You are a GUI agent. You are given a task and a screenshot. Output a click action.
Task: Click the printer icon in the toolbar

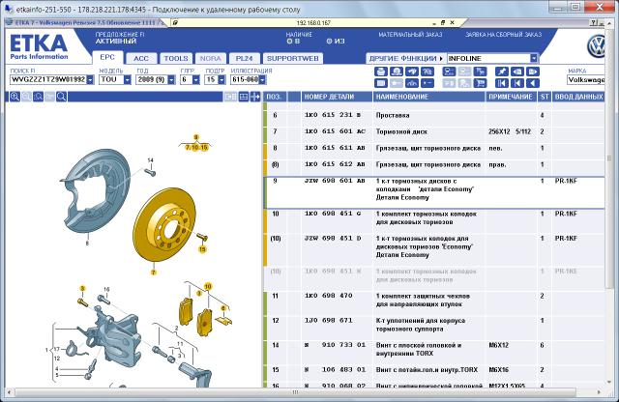[380, 72]
